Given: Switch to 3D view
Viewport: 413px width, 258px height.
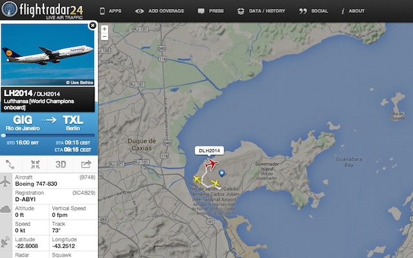Looking at the screenshot, I should [61, 164].
